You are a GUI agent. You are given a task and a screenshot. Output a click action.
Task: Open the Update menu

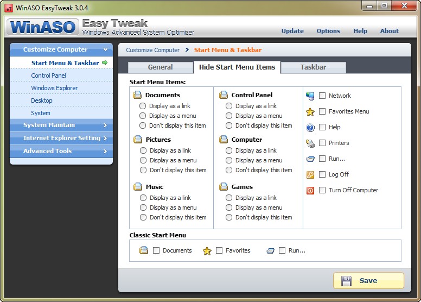pos(292,31)
